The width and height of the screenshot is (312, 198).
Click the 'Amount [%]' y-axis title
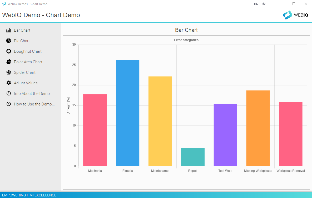point(68,105)
